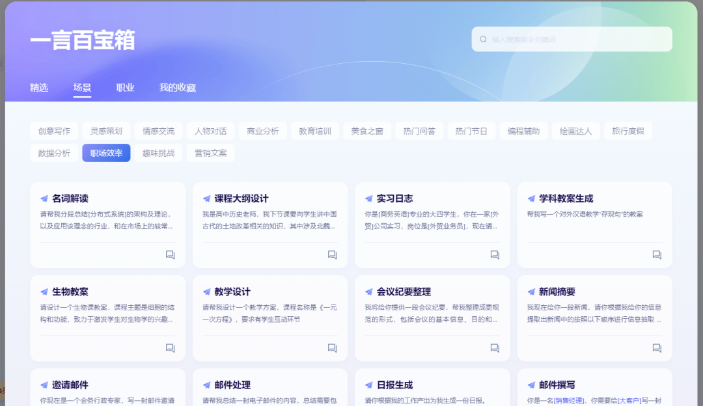Enable the 营销文案 filter chip
Image resolution: width=703 pixels, height=406 pixels.
(210, 154)
